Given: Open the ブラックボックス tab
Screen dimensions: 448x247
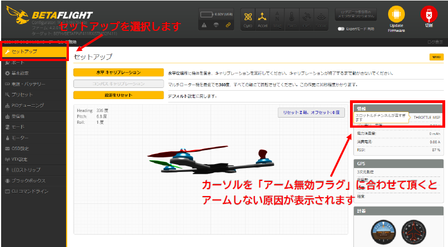Looking at the screenshot, I should click(x=34, y=181).
